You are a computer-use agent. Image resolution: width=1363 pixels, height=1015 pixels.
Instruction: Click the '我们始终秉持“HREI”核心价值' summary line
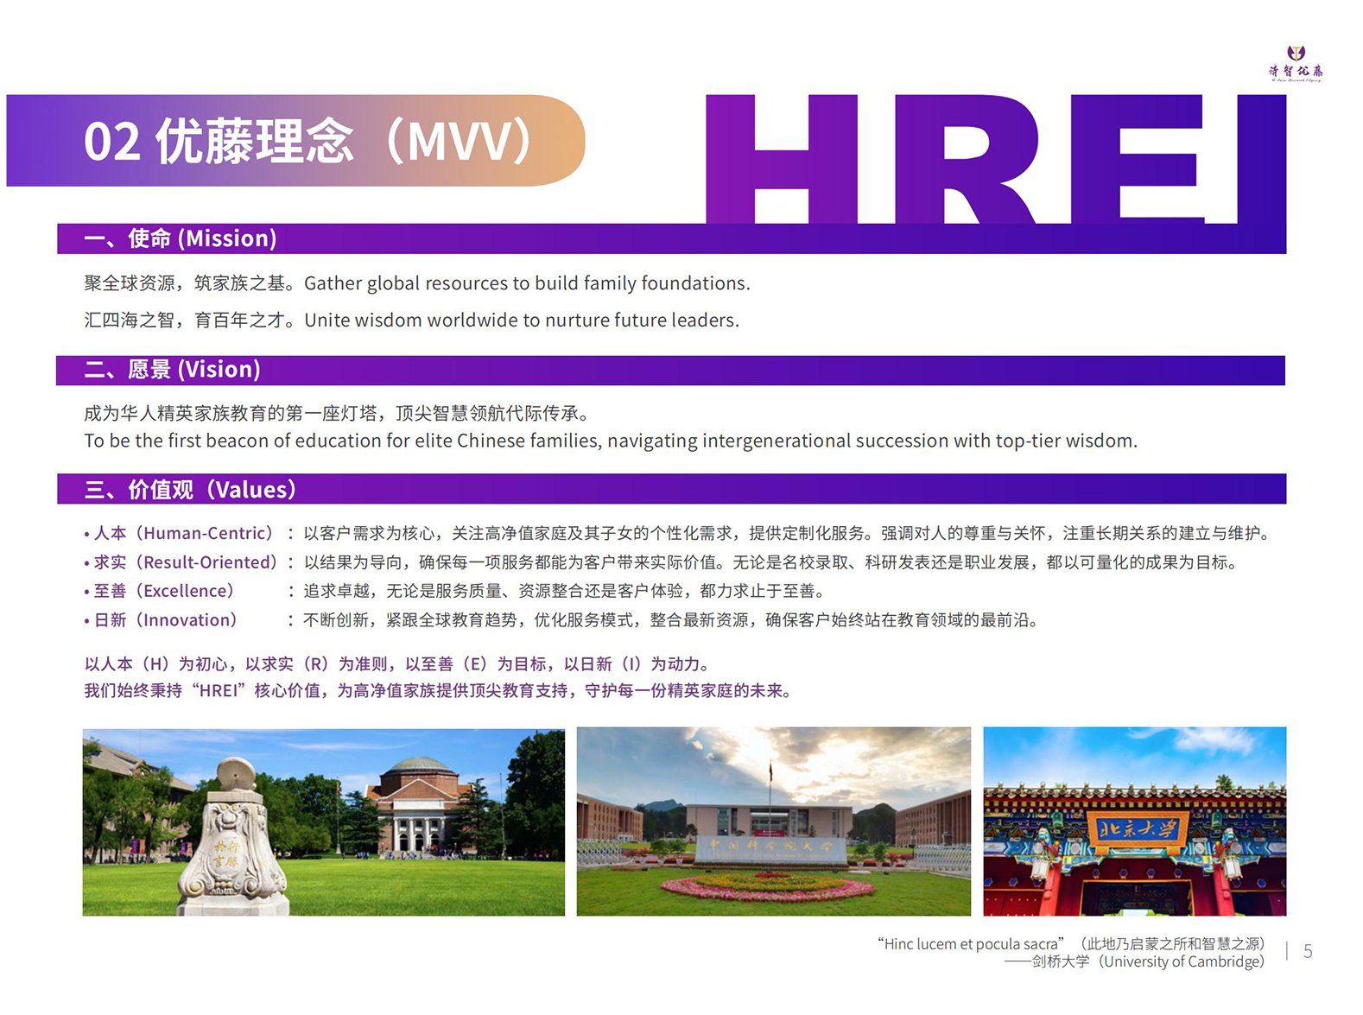tap(439, 691)
